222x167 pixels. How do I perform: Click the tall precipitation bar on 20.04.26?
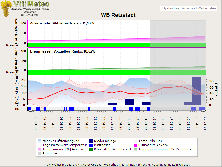point(196,91)
